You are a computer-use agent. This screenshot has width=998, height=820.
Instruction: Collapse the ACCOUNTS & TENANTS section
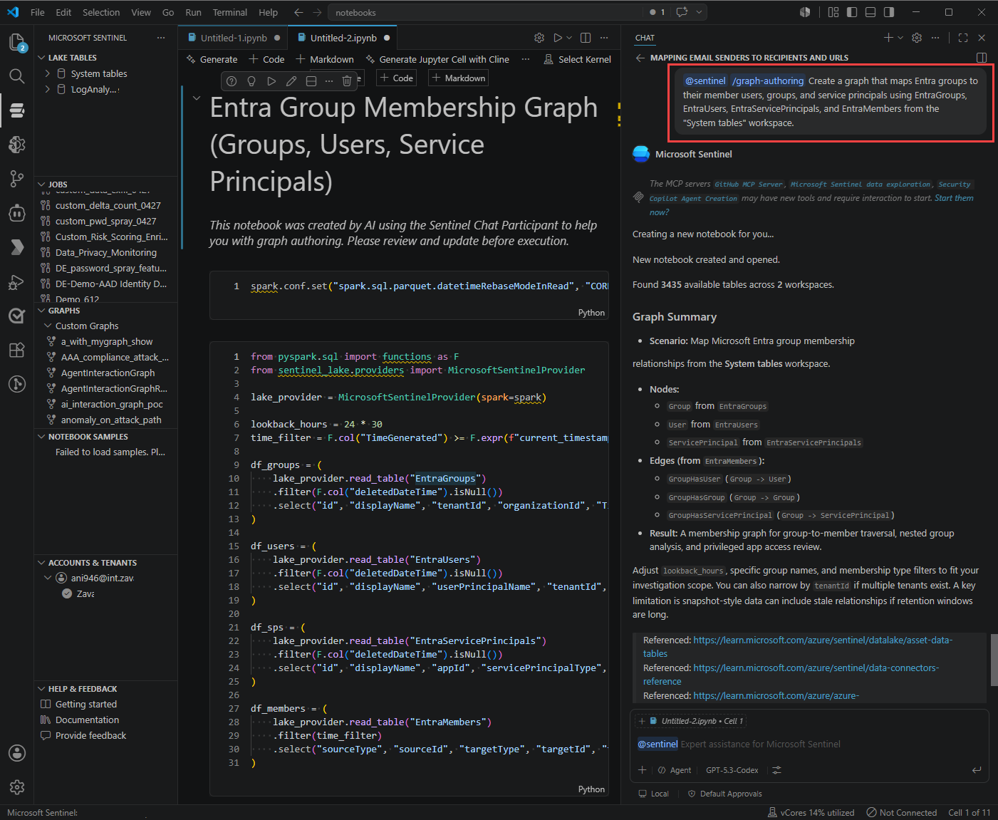click(41, 563)
